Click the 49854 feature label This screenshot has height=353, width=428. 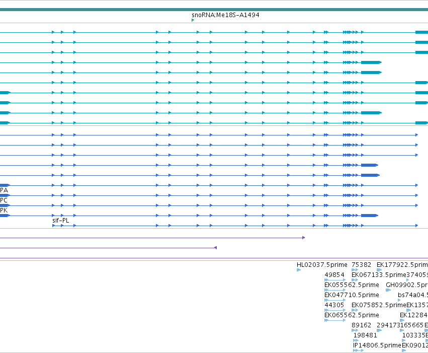[x=334, y=275]
